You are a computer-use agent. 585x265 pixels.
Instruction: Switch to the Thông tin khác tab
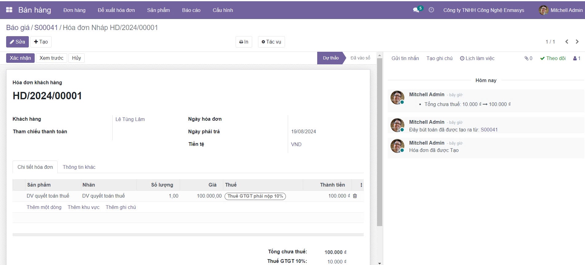[79, 167]
